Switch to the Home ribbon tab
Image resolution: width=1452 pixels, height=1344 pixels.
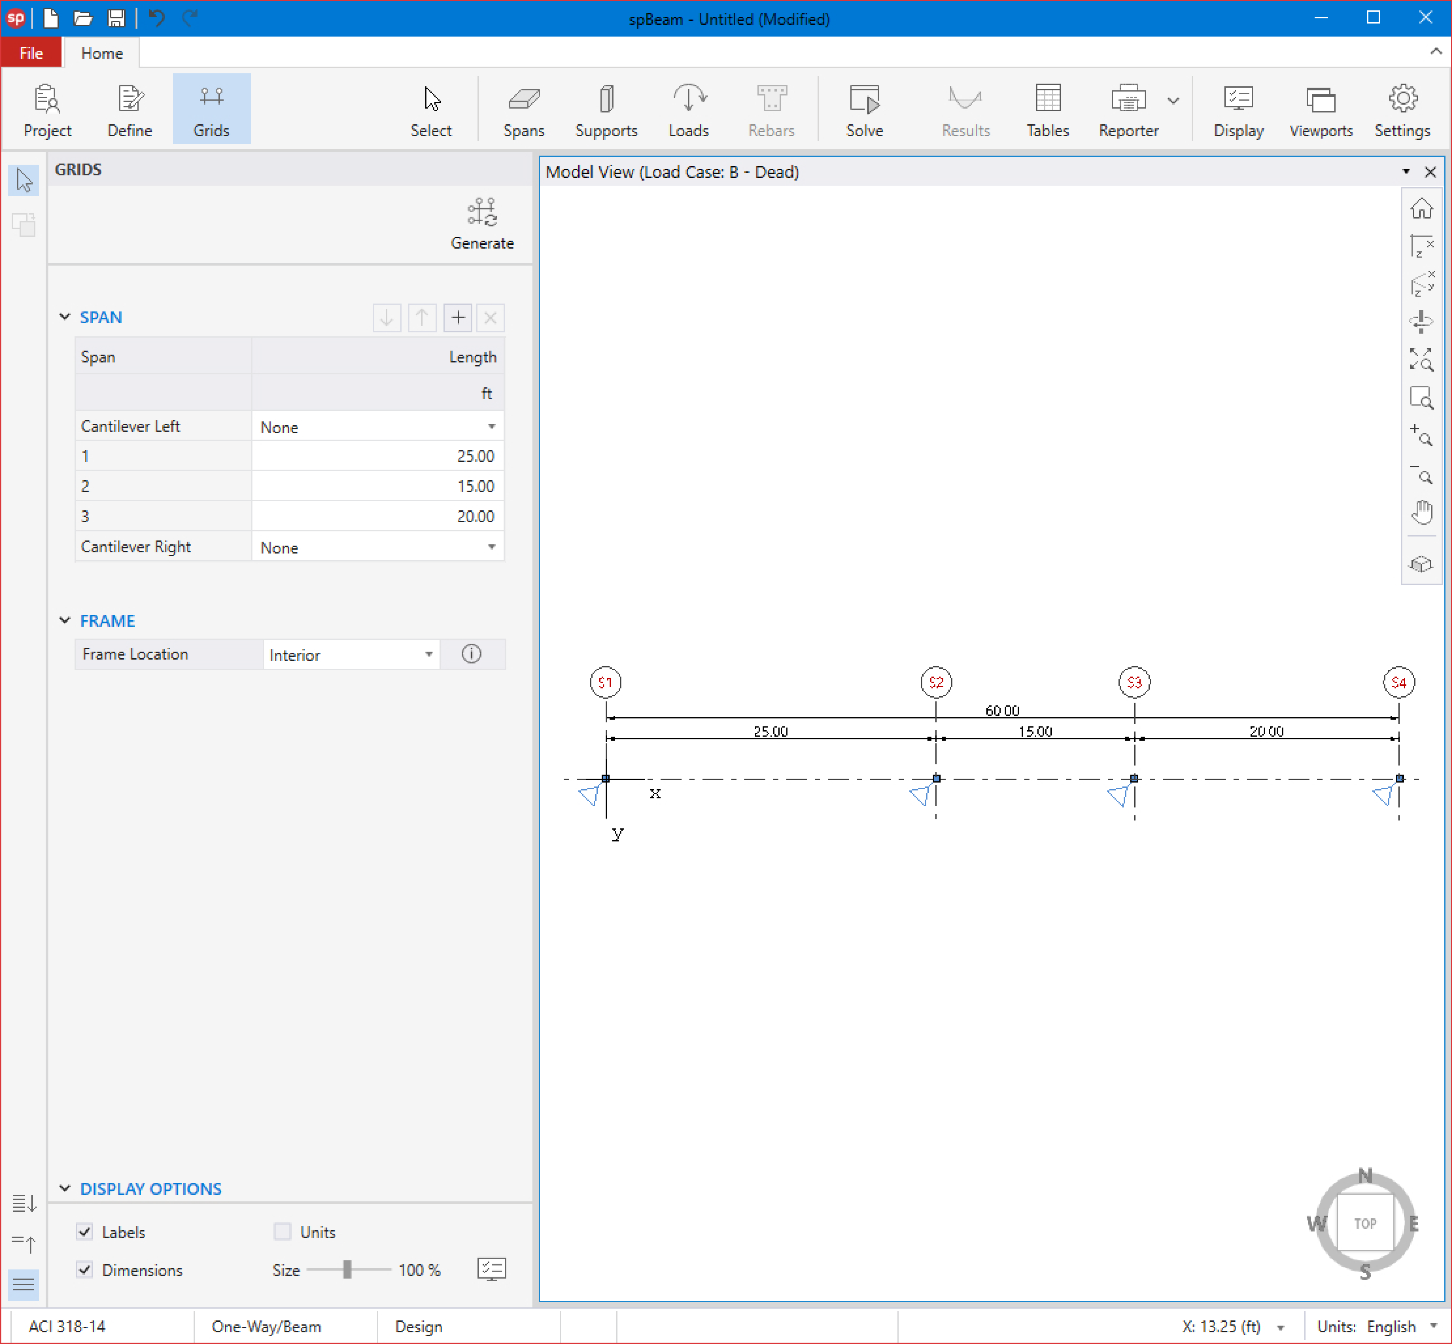coord(102,53)
